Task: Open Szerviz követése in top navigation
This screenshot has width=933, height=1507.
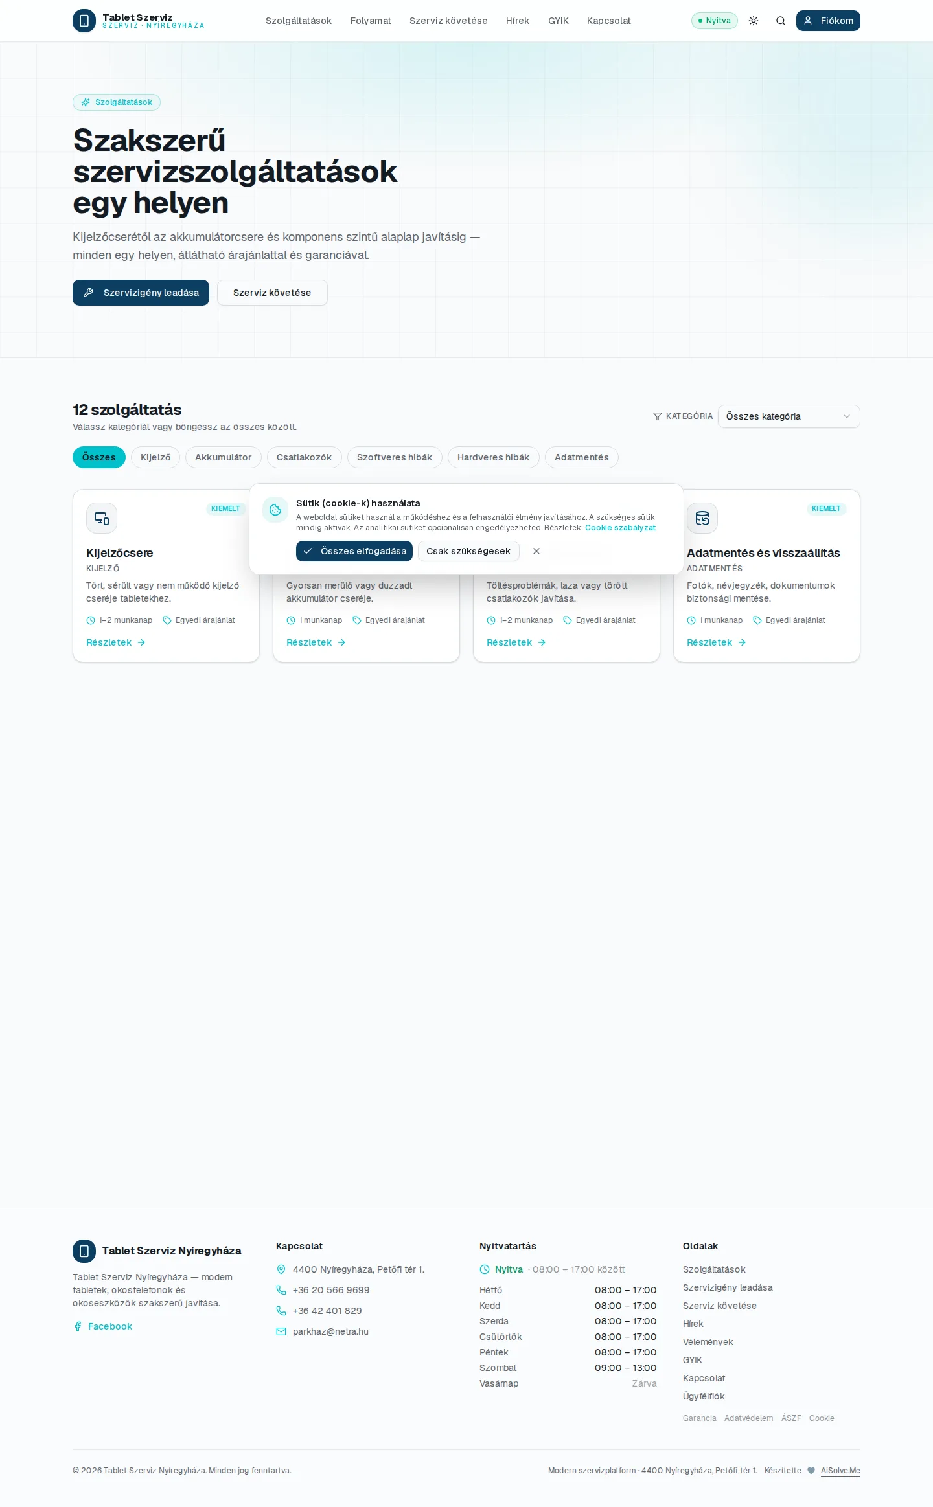Action: pos(448,21)
